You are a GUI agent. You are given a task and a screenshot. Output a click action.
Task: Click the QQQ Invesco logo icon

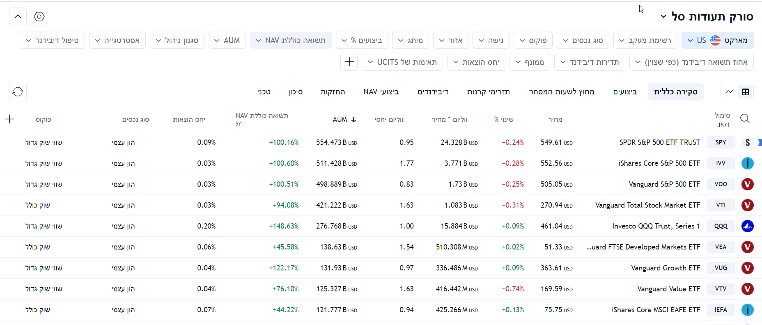point(747,226)
